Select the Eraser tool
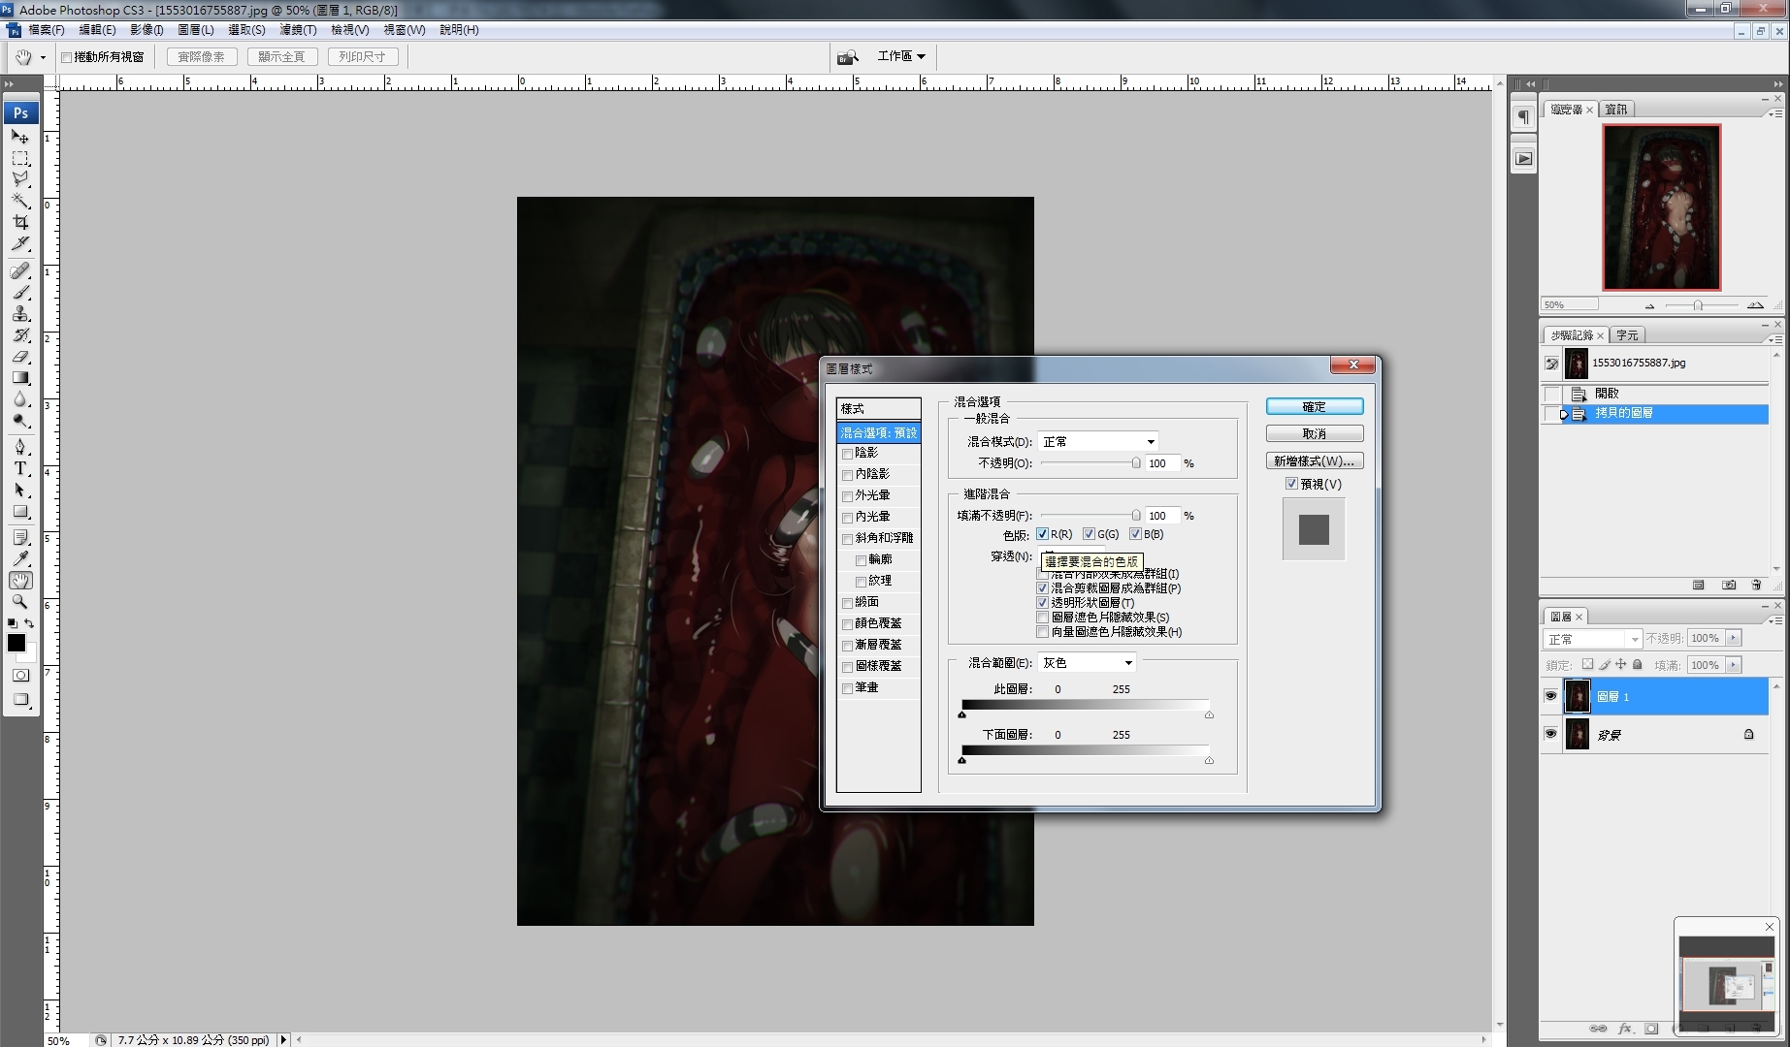 [20, 356]
